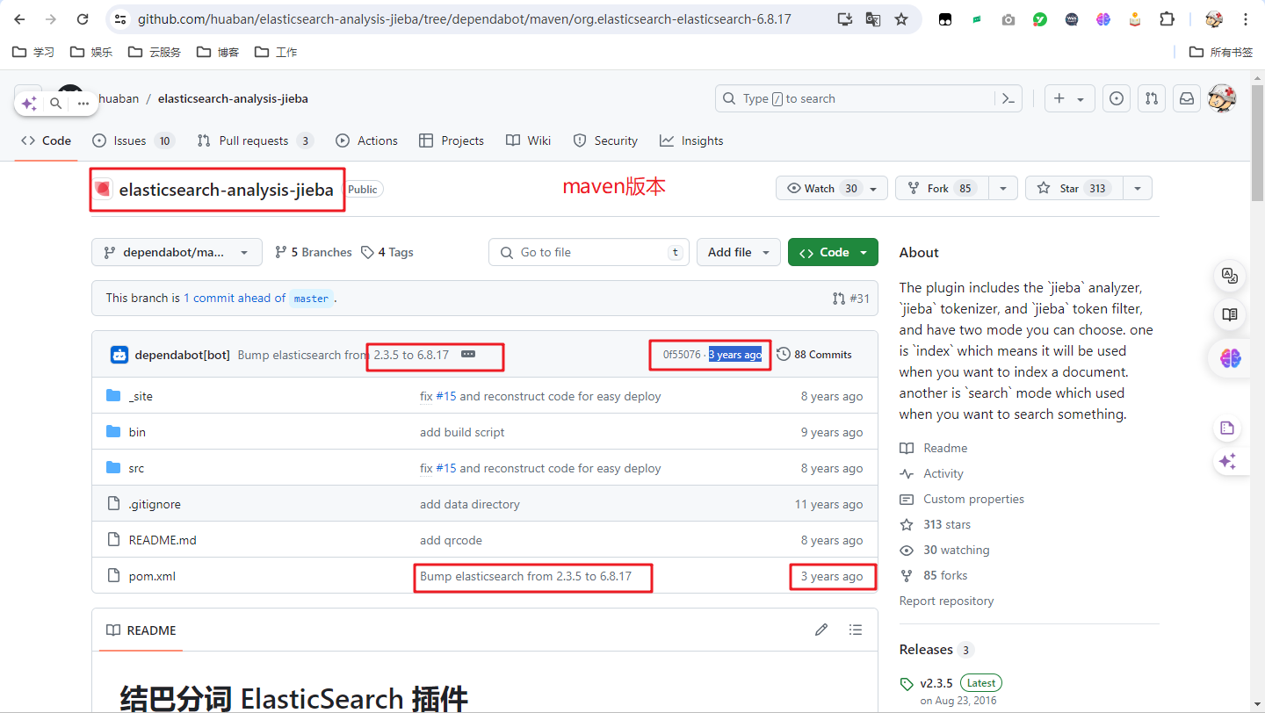Expand the Add file dropdown
Image resolution: width=1265 pixels, height=713 pixels.
[738, 252]
